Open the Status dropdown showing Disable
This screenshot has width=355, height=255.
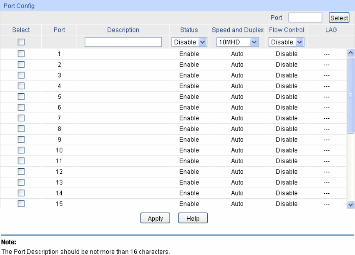pos(189,42)
